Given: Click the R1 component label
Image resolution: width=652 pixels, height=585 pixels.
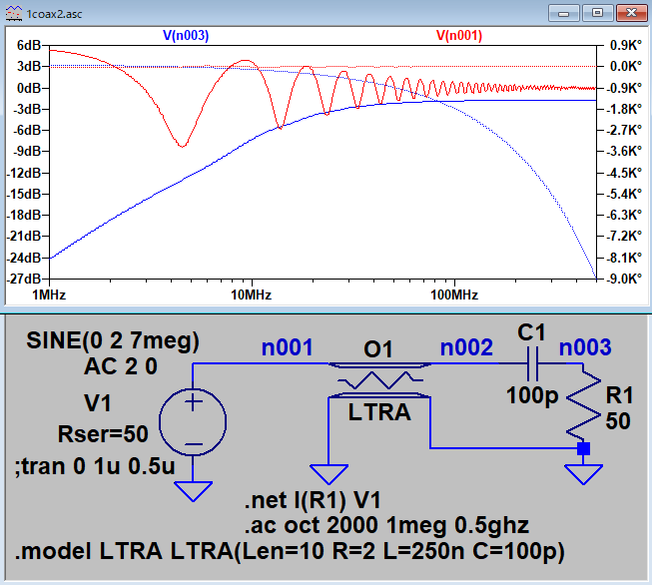Looking at the screenshot, I should tap(619, 395).
